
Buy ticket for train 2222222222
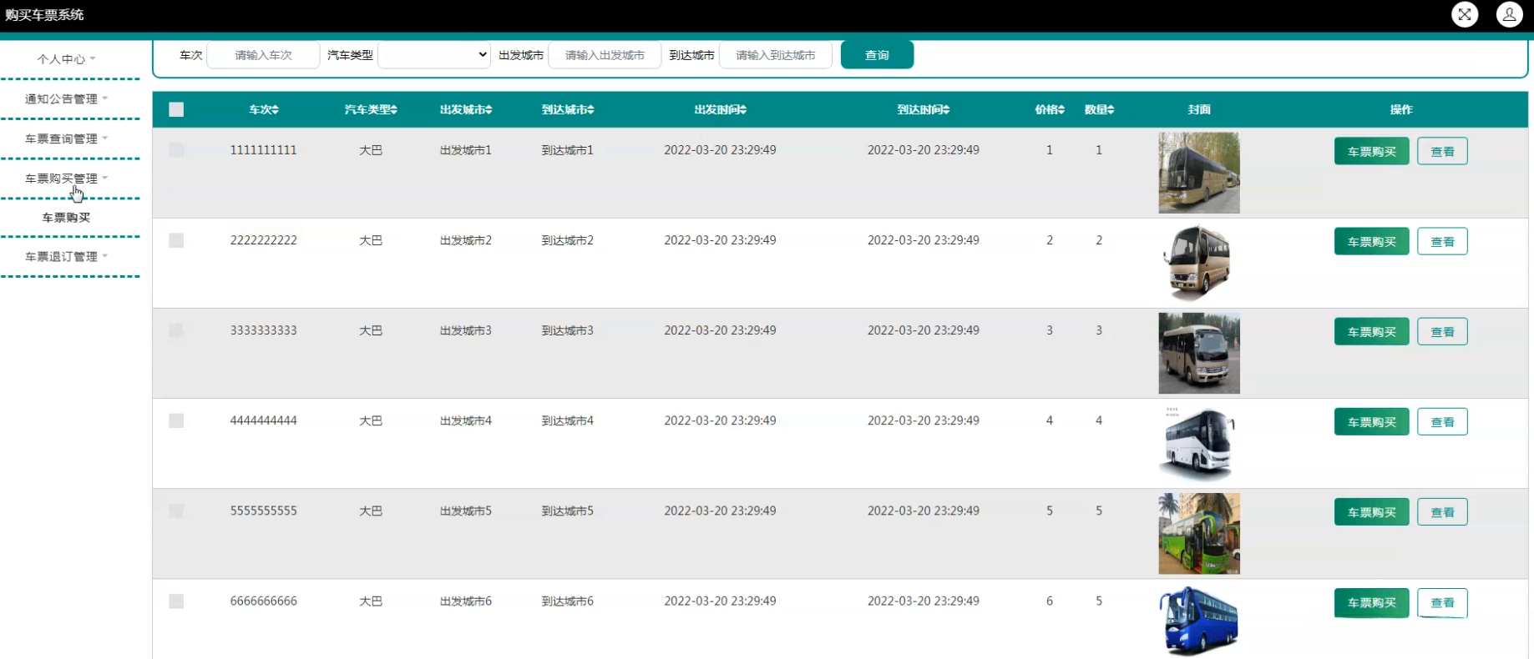click(1371, 241)
